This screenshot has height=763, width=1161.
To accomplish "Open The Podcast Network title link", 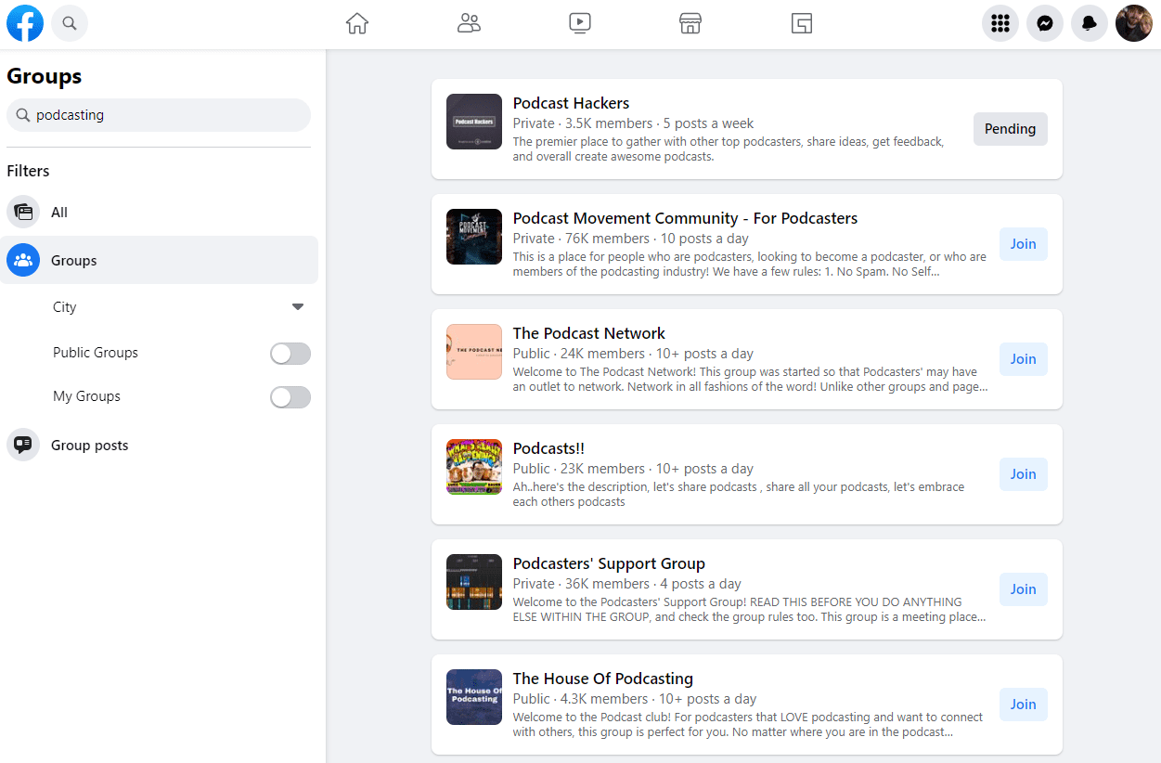I will (589, 333).
